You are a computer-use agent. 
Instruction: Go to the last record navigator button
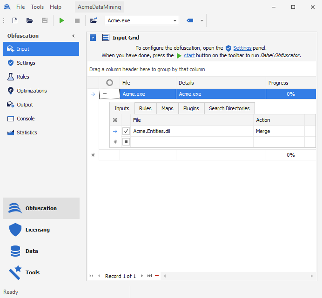coord(149,276)
